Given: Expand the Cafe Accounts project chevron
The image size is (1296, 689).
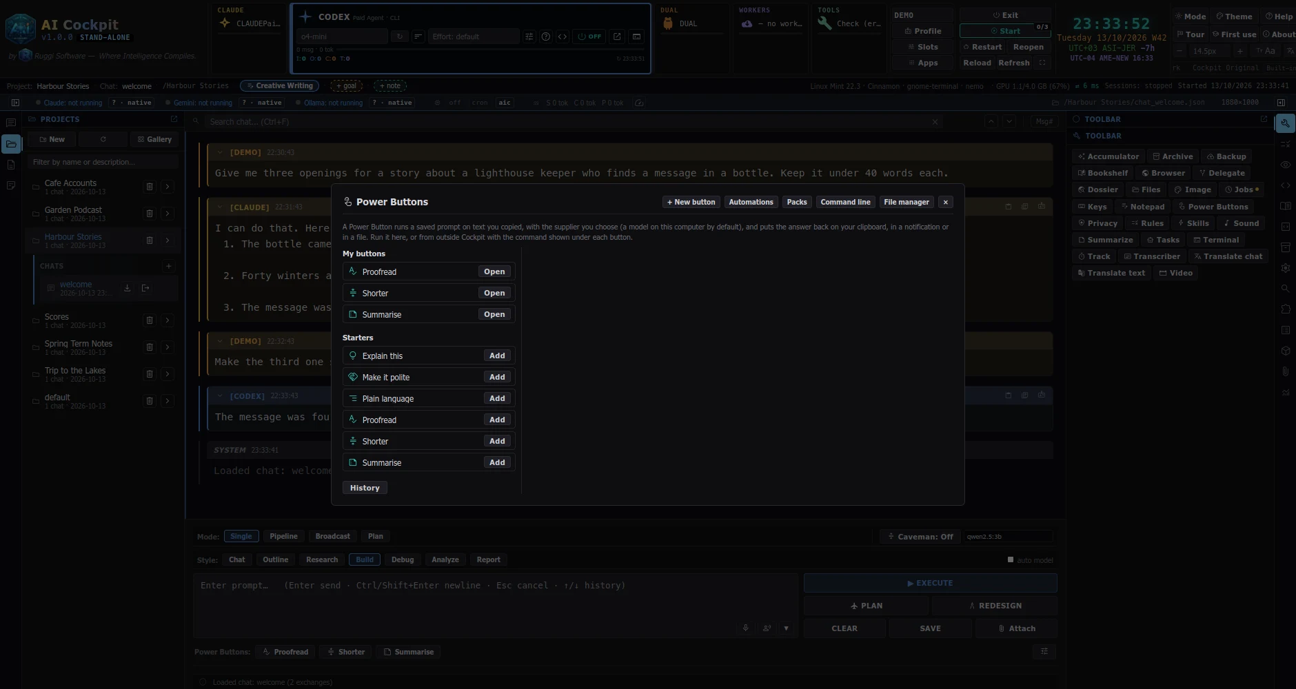Looking at the screenshot, I should point(168,187).
